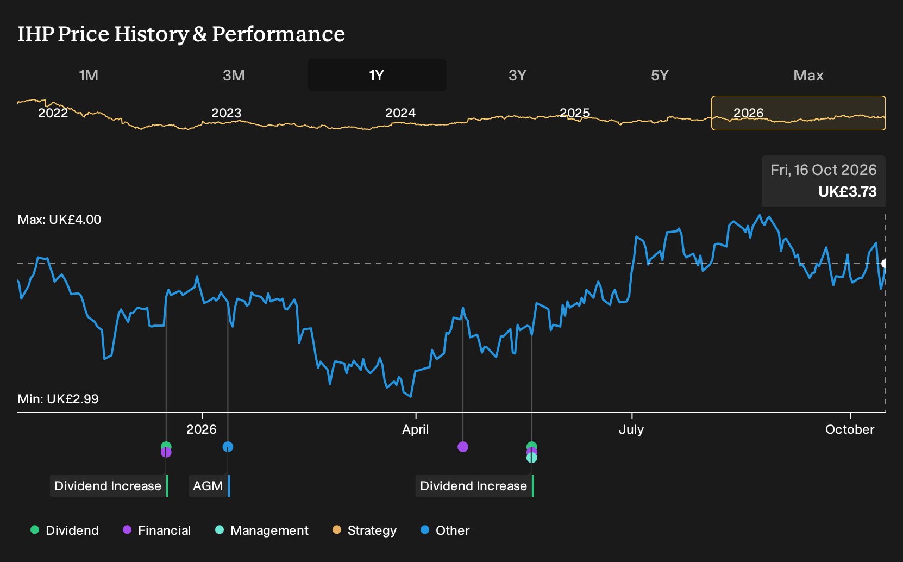Jump to 2024 in the overview chart
Screen dimensions: 903x562
pos(400,113)
